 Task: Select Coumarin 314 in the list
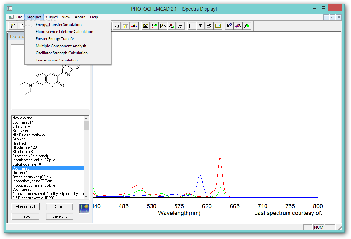click(48, 122)
